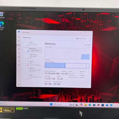Image resolution: width=119 pixels, height=119 pixels.
Task: Open the Users page icon
Action: 19,57
